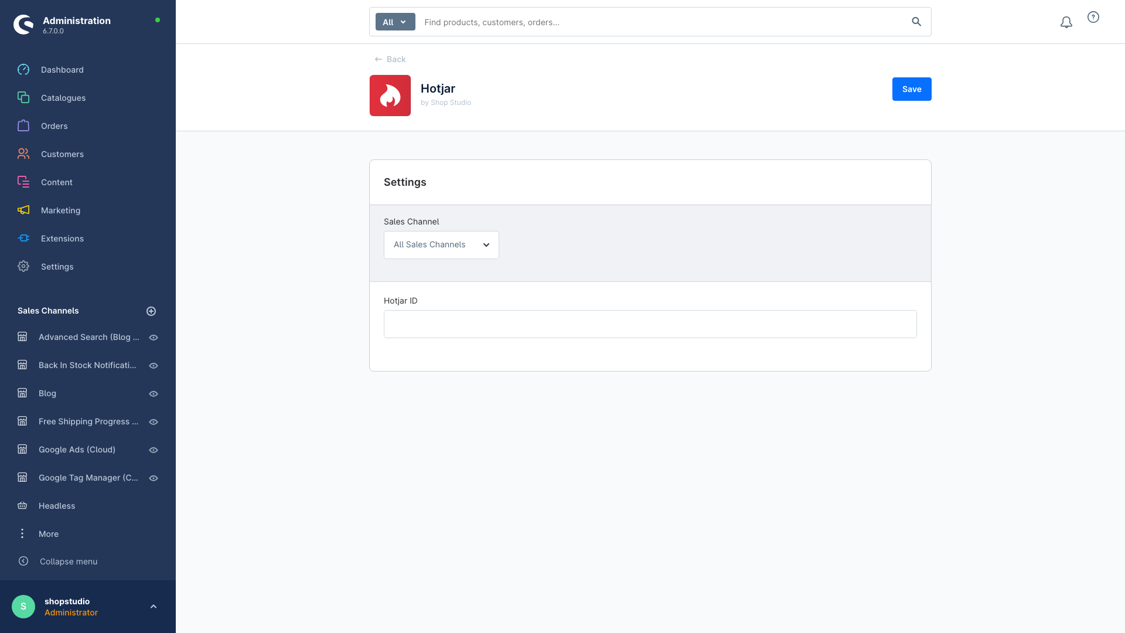The height and width of the screenshot is (633, 1125).
Task: Toggle eye icon for Back In Stock channel
Action: (x=154, y=366)
